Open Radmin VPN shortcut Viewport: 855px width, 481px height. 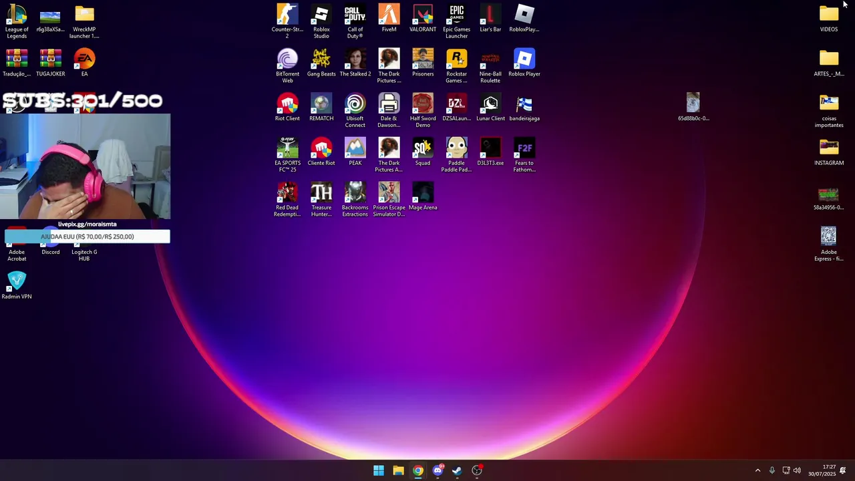(x=17, y=285)
